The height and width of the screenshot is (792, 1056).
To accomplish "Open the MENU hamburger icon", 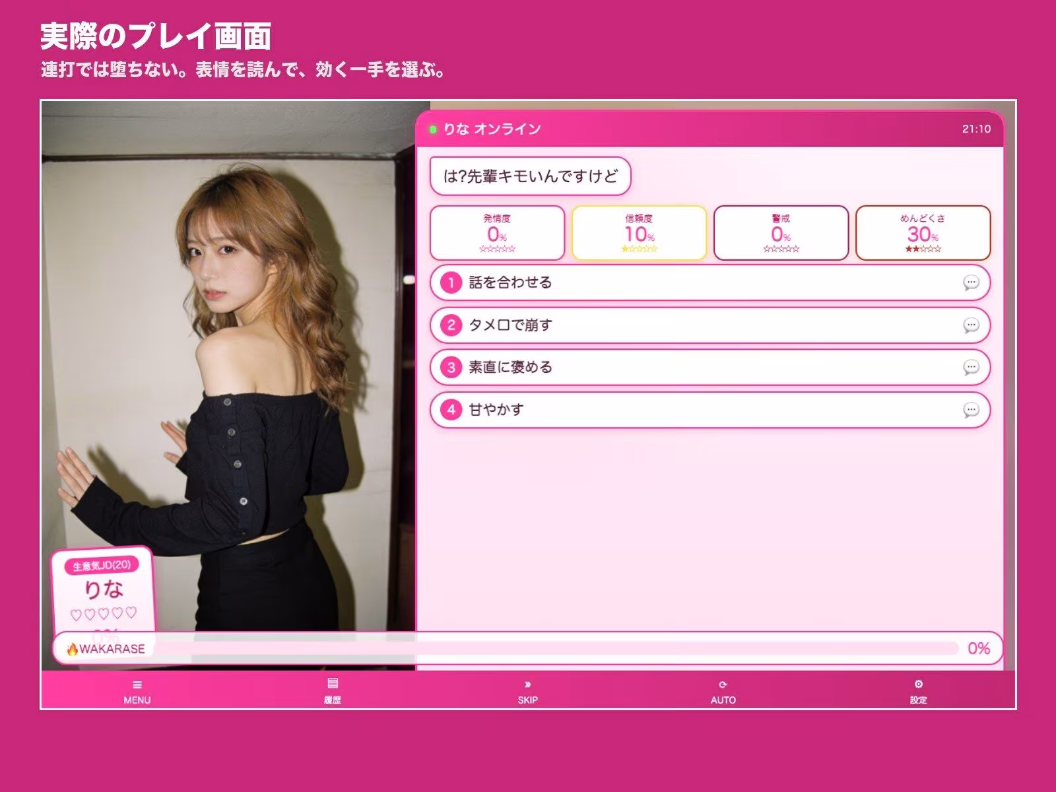I will click(137, 684).
